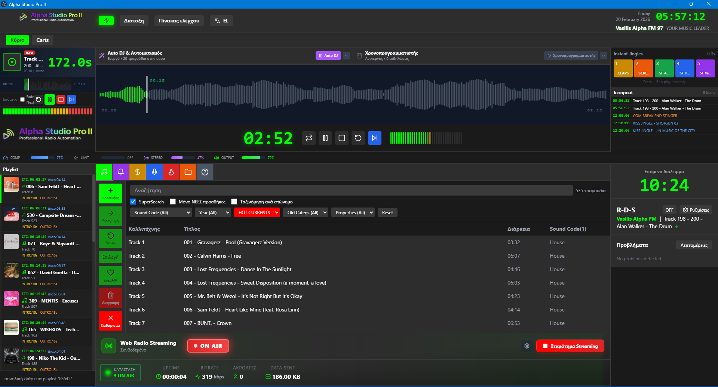Select the dollar sign commercials tab
Image resolution: width=718 pixels, height=387 pixels.
tap(138, 172)
